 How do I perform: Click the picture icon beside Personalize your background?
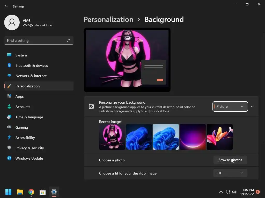pos(91,106)
